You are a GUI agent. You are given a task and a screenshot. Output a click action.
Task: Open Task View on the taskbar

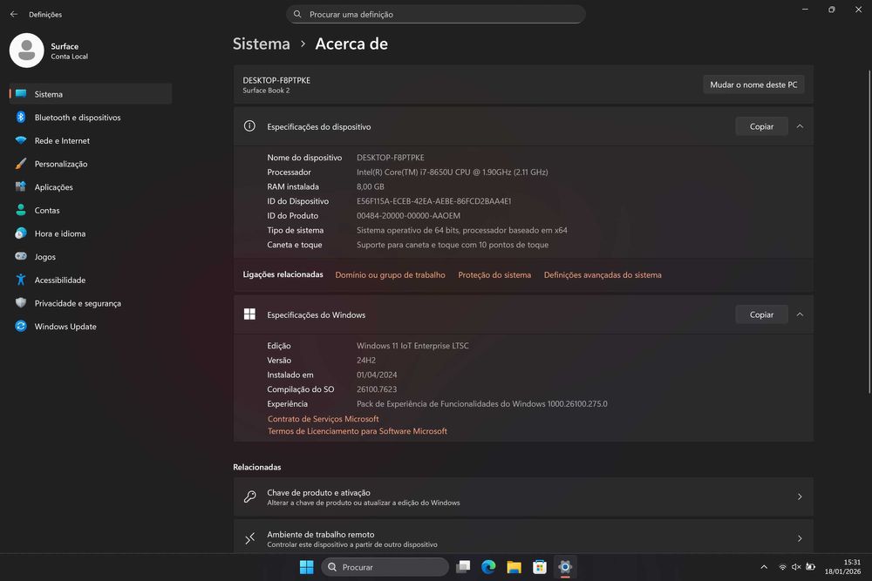click(463, 567)
